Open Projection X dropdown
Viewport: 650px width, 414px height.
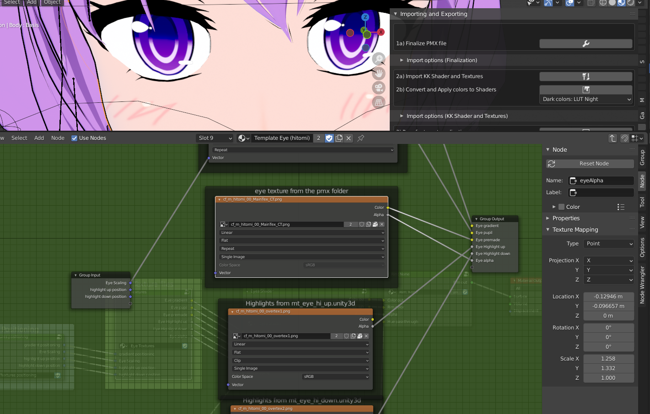609,260
